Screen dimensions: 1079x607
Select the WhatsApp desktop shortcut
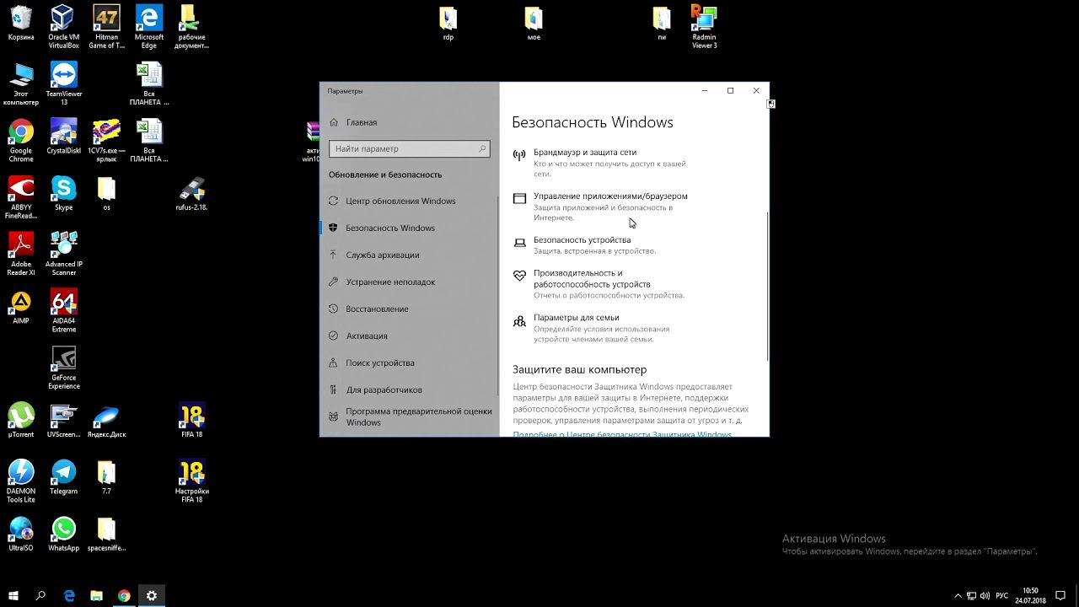point(64,534)
